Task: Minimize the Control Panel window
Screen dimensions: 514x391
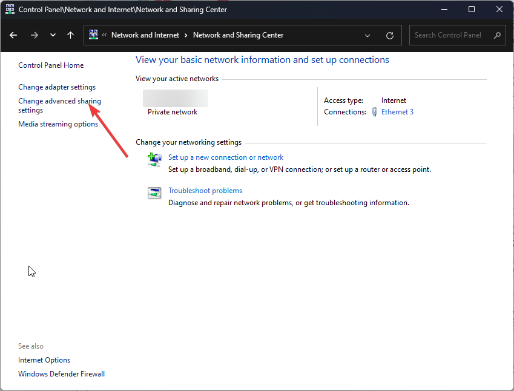Action: [444, 9]
